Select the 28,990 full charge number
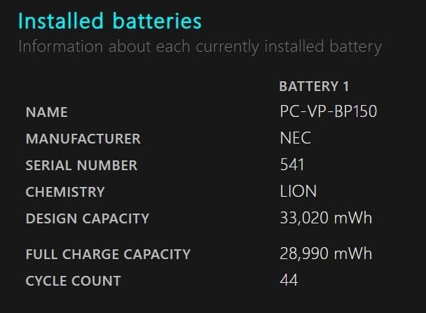 304,253
